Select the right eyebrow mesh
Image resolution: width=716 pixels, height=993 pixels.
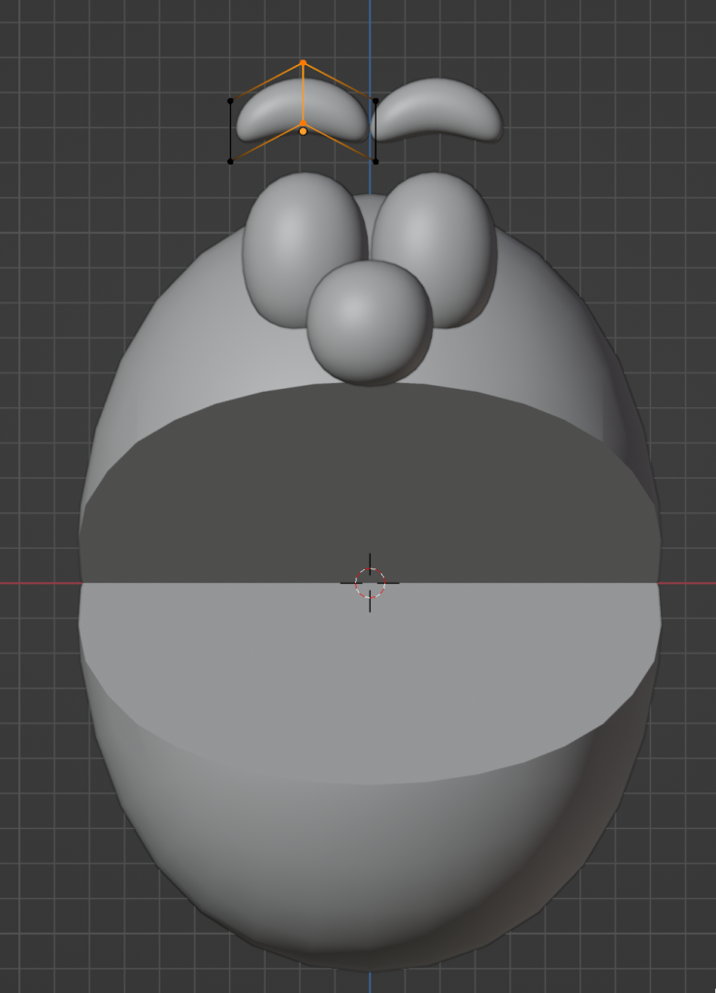click(x=441, y=109)
